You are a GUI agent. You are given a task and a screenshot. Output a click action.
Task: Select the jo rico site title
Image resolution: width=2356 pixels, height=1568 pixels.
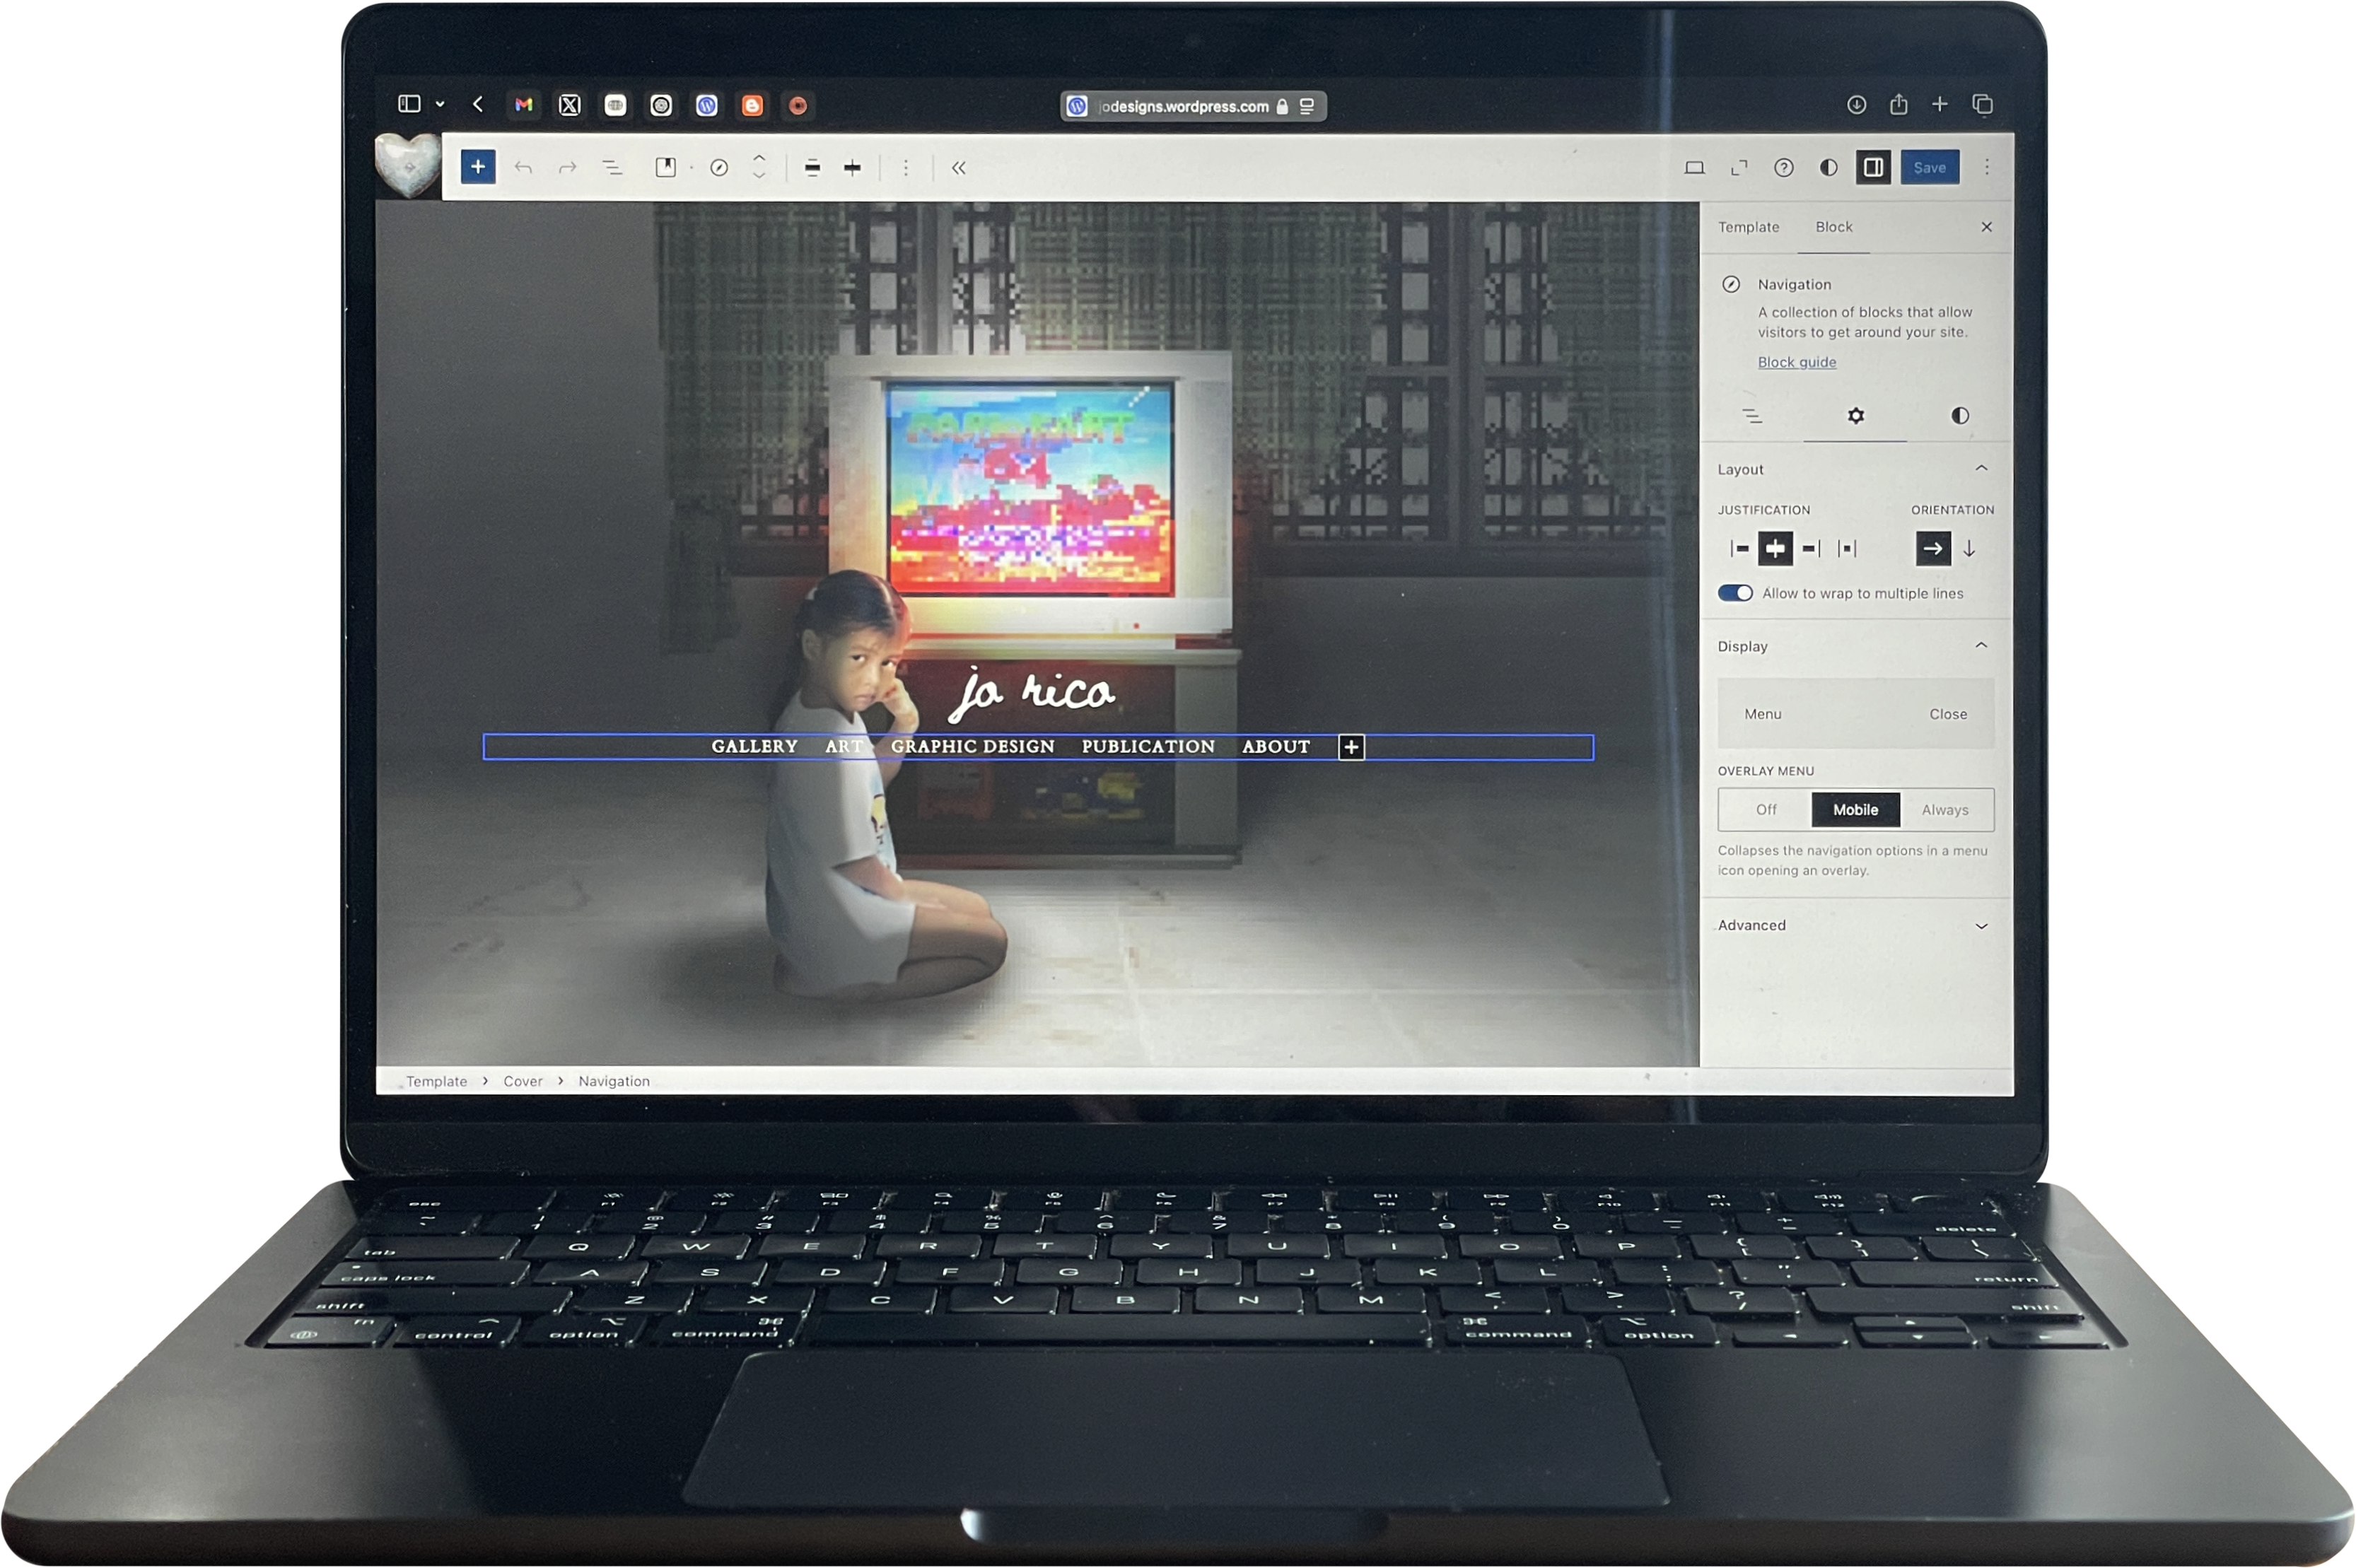[x=1032, y=693]
